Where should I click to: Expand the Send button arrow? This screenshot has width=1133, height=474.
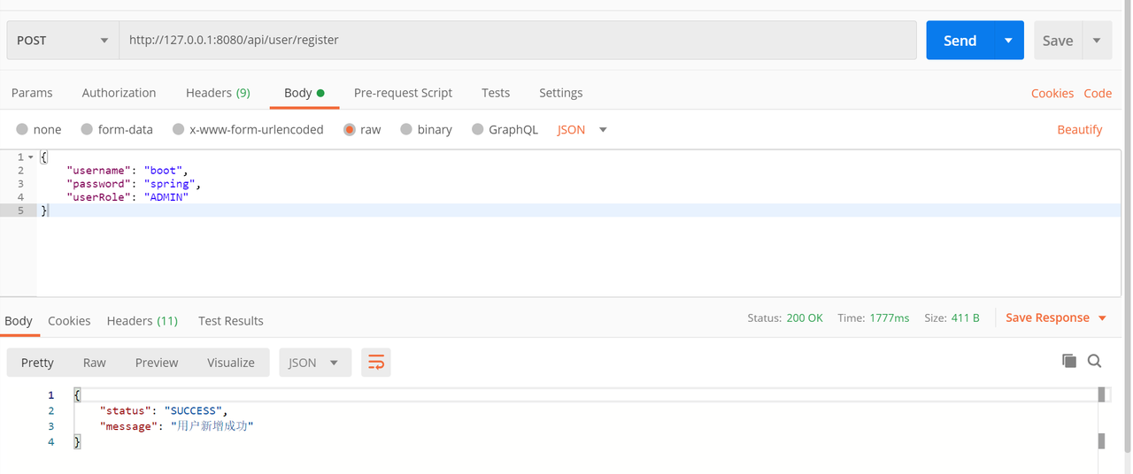[1007, 41]
